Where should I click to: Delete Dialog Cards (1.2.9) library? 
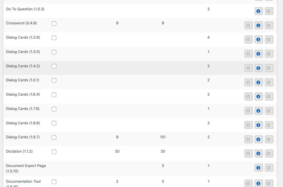point(269,40)
